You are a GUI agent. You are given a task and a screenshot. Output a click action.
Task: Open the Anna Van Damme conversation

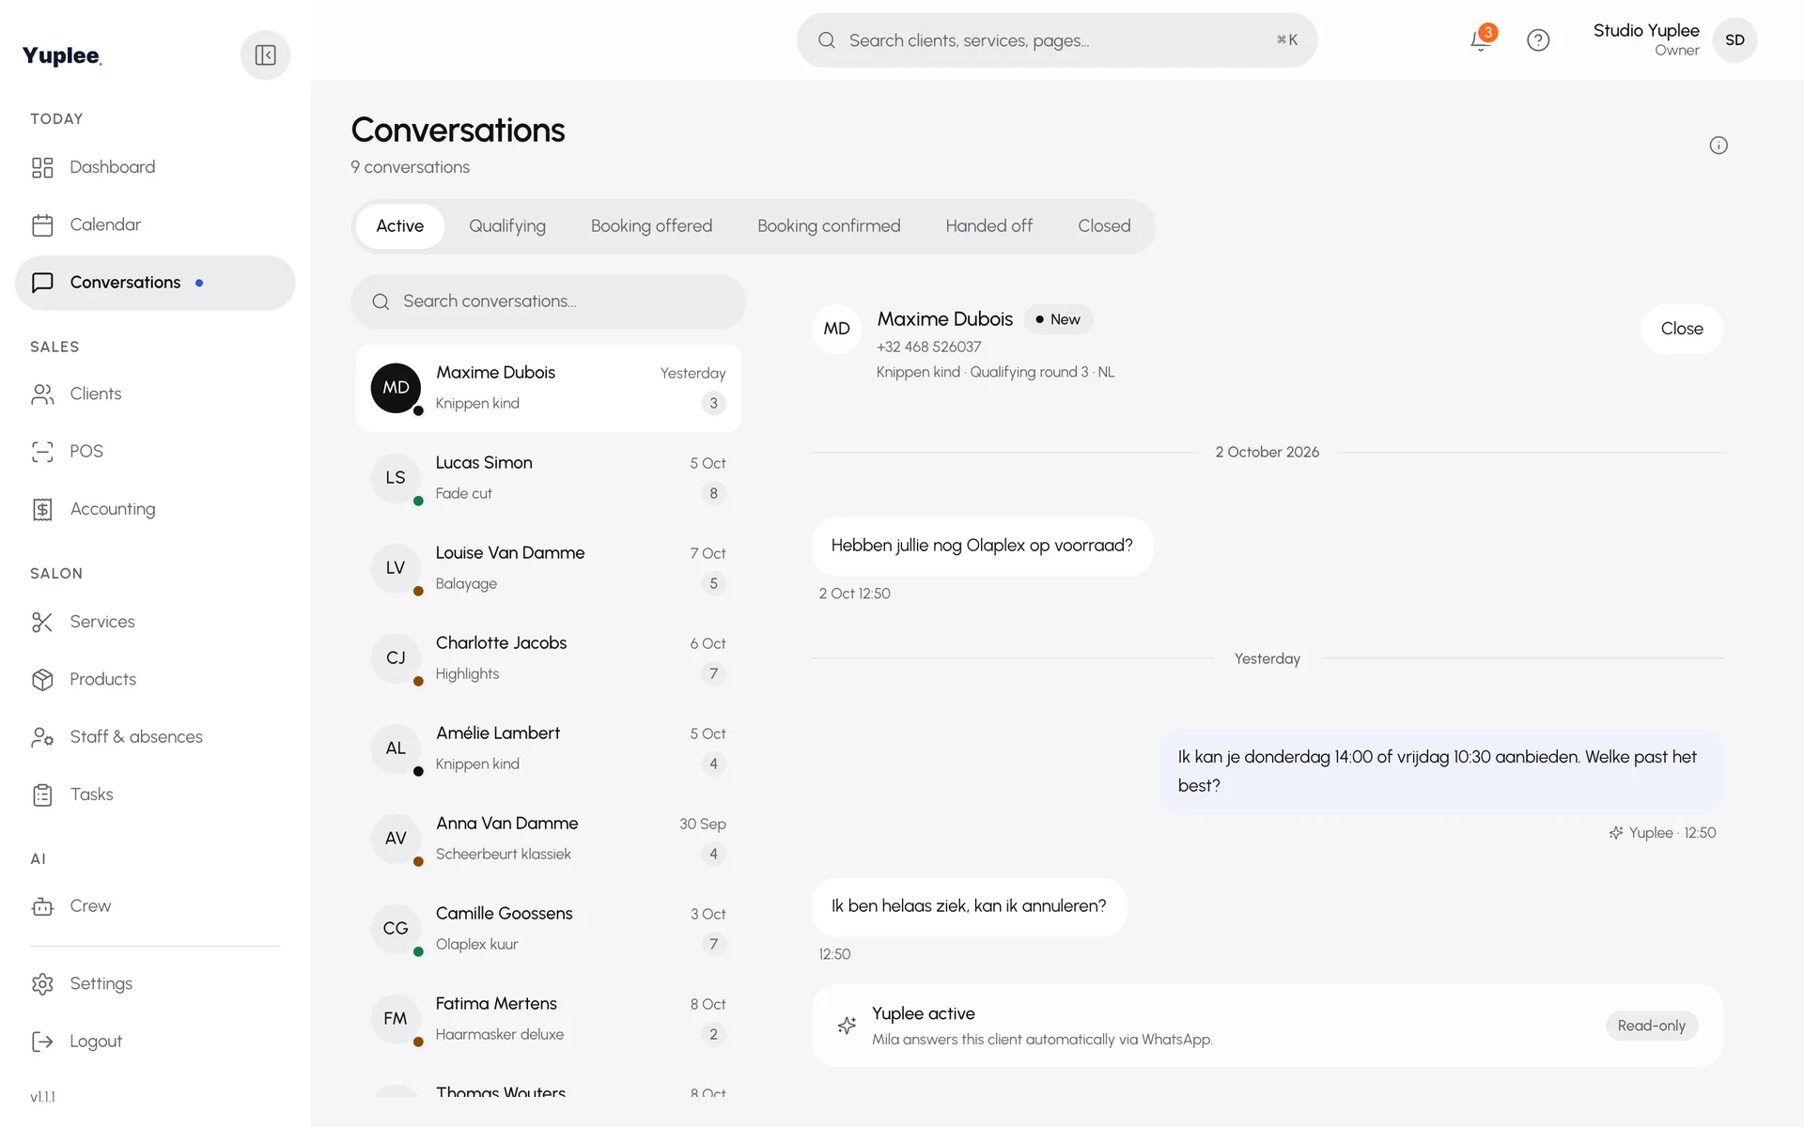pyautogui.click(x=549, y=839)
